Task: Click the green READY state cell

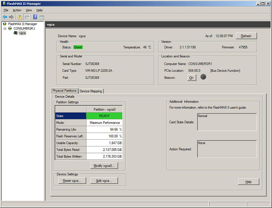Action: [x=104, y=116]
